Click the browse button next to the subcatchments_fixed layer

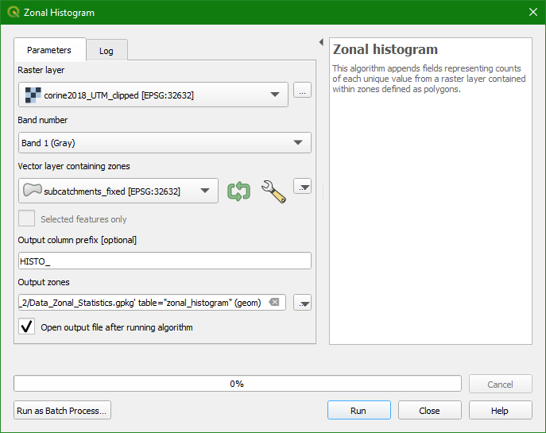(302, 187)
